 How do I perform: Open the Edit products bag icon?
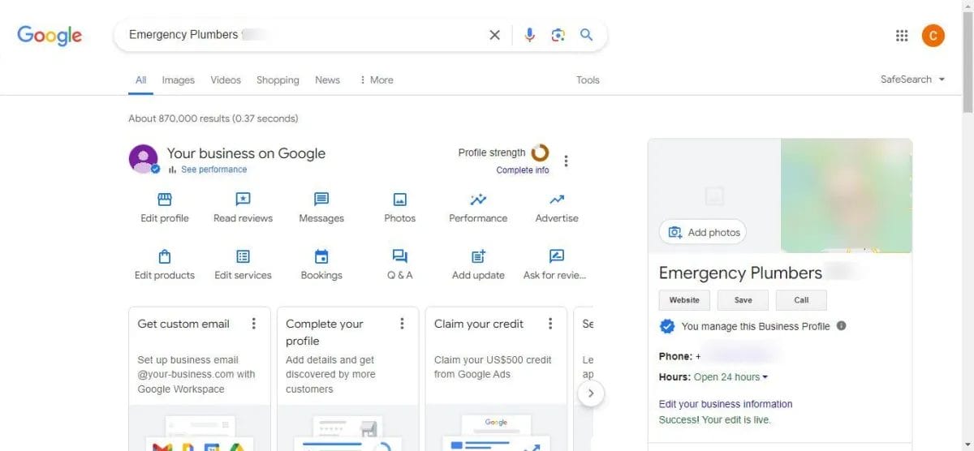tap(165, 256)
